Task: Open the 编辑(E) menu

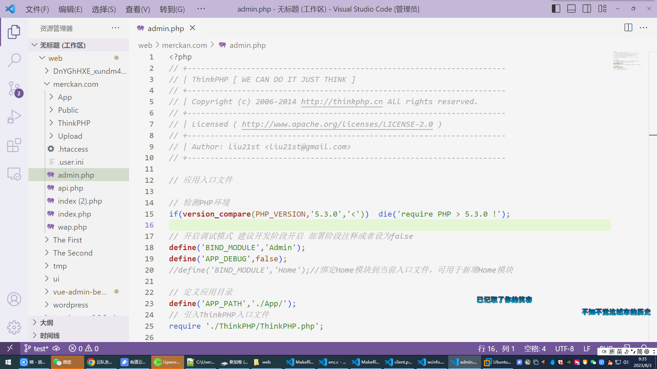Action: [70, 9]
